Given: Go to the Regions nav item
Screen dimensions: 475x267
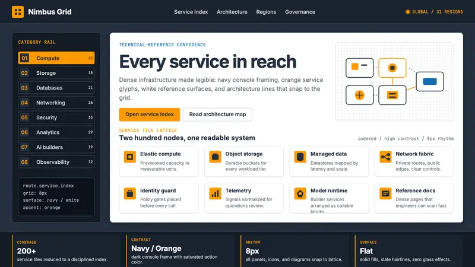Looking at the screenshot, I should 266,12.
